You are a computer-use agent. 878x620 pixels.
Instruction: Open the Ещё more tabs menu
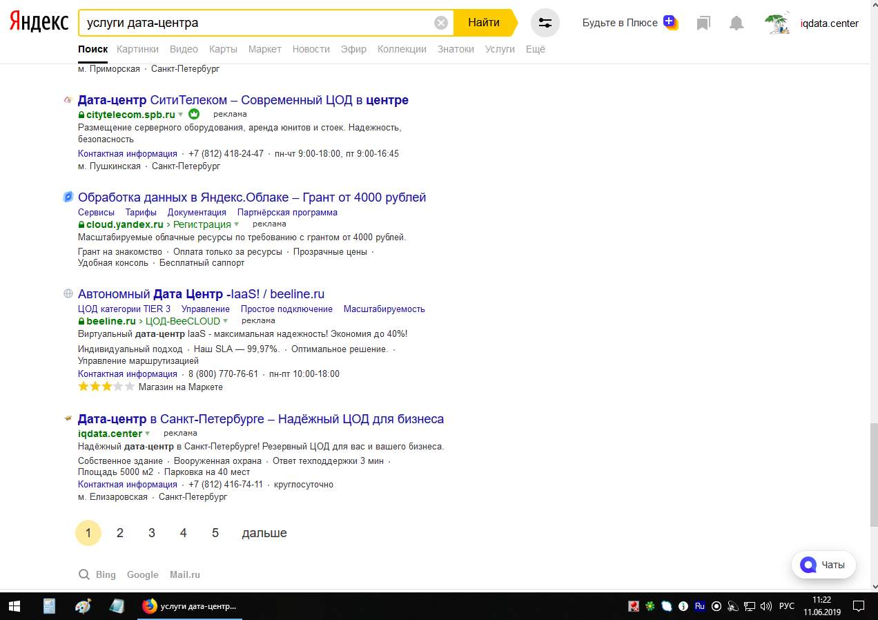coord(536,49)
